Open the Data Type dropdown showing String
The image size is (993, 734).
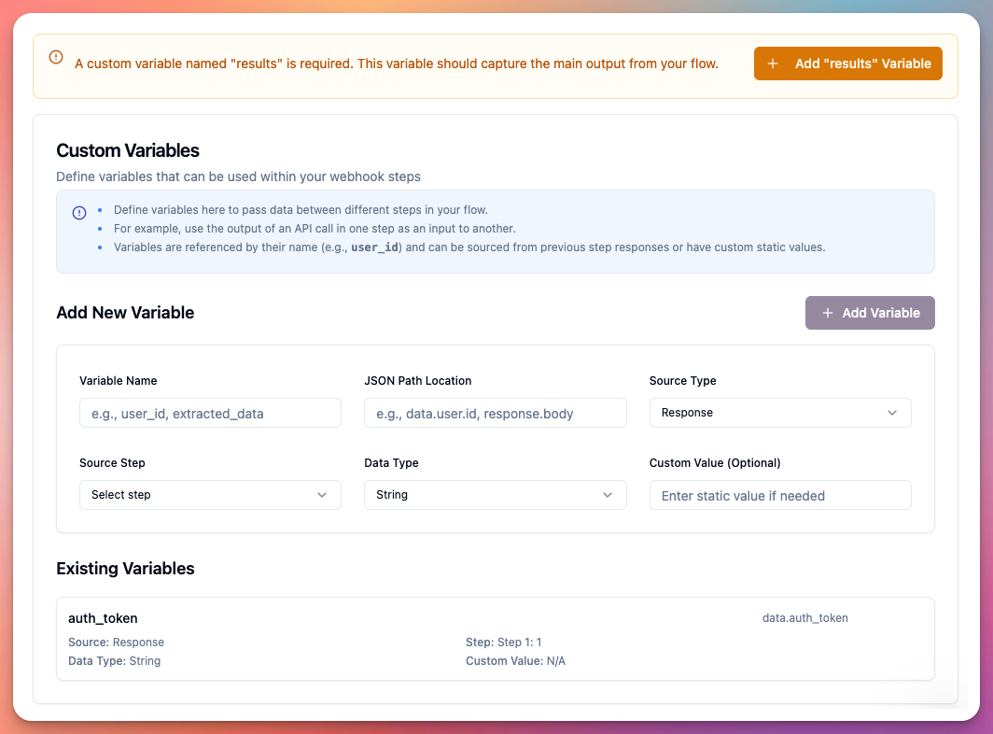[495, 494]
